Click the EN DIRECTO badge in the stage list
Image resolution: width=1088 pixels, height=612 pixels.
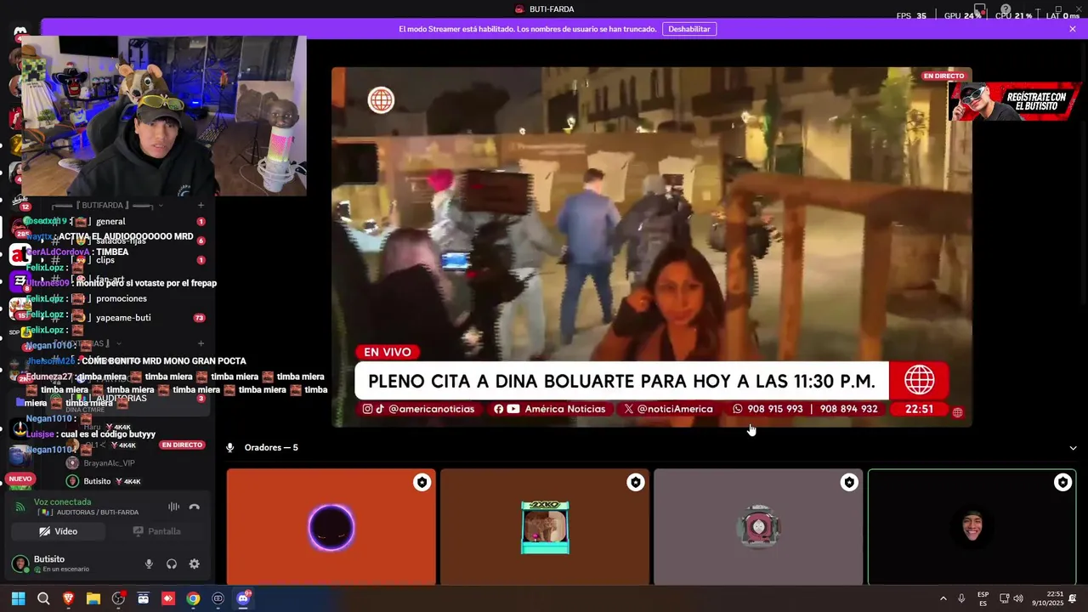click(x=182, y=445)
